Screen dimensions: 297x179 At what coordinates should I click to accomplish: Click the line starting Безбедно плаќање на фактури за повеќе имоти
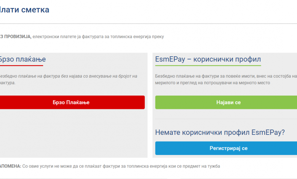(225, 76)
